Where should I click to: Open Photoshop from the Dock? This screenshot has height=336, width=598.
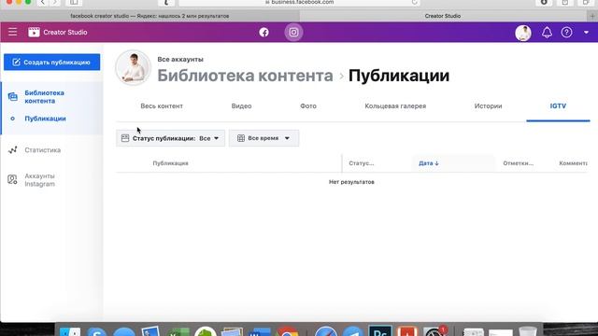(380, 330)
